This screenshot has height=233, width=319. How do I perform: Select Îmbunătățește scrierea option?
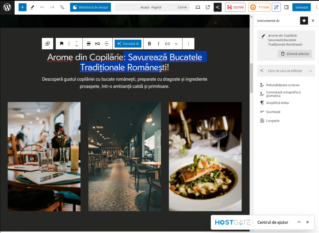pyautogui.click(x=282, y=85)
